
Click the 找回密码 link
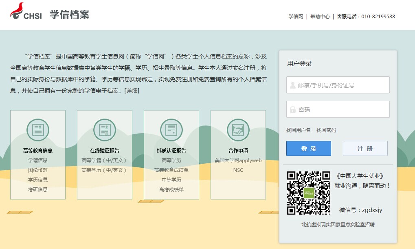tap(326, 130)
